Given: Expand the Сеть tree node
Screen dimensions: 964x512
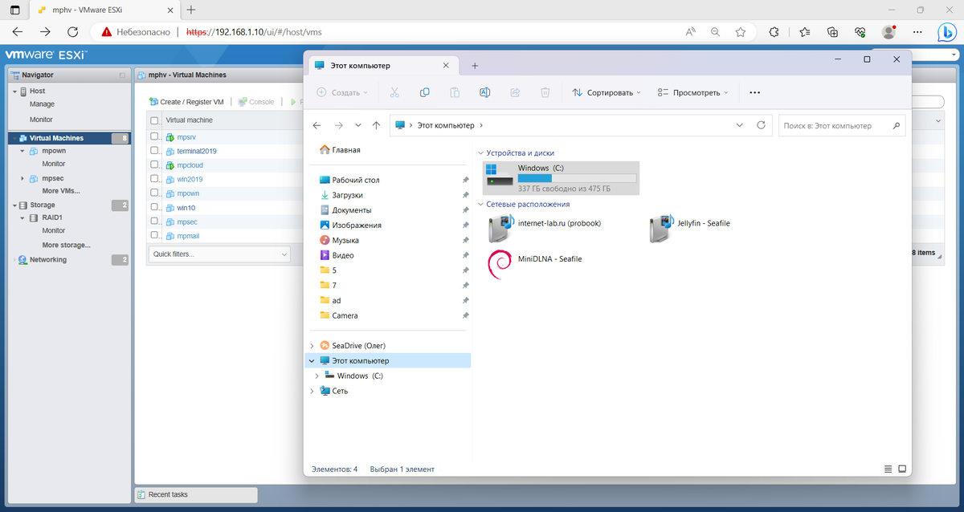Looking at the screenshot, I should [312, 391].
